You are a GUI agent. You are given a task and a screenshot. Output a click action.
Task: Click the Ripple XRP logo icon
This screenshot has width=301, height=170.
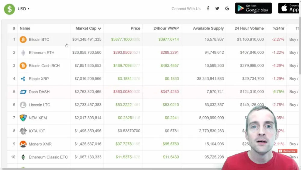click(23, 79)
